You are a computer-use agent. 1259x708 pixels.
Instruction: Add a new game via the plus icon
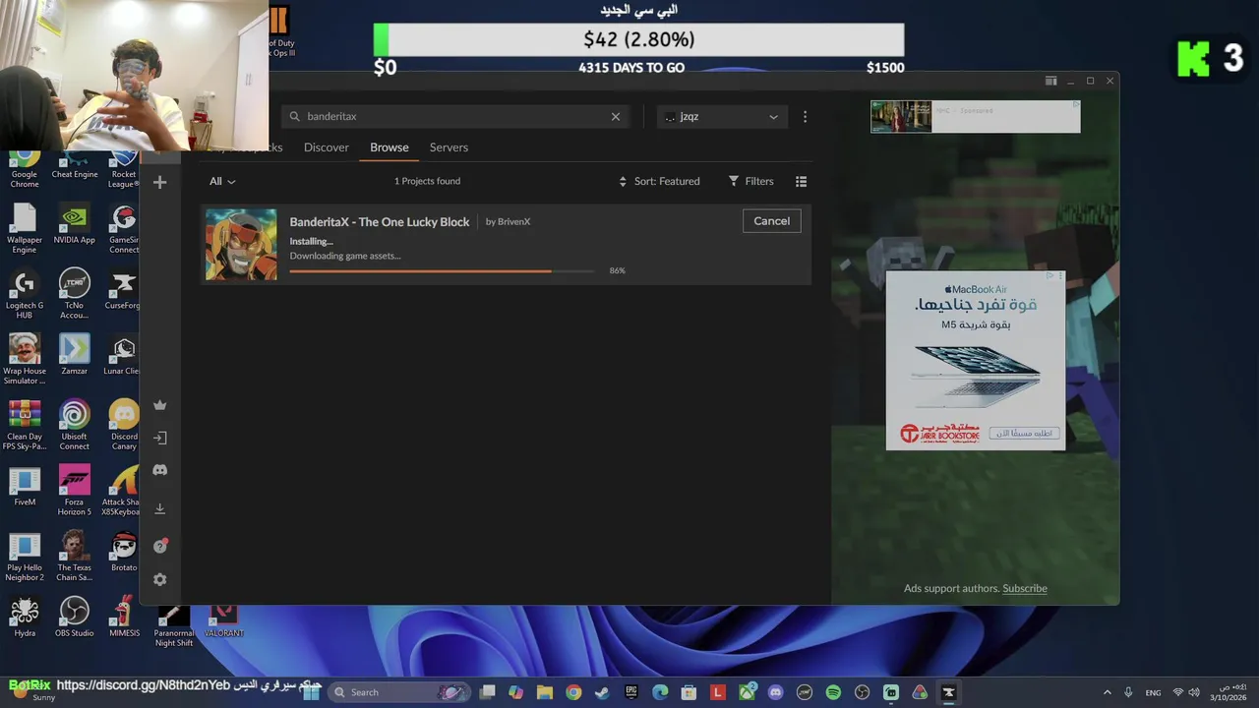pyautogui.click(x=159, y=182)
